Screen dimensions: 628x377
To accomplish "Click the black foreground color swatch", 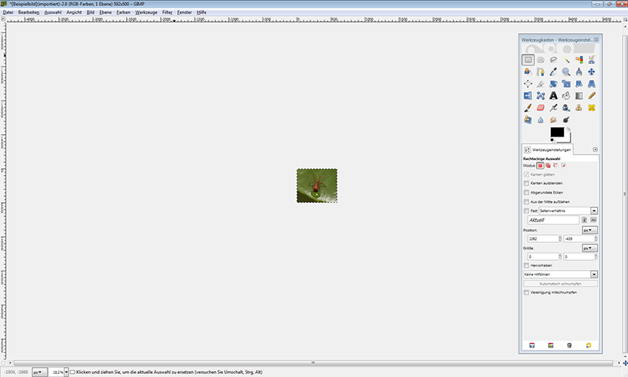I will (556, 132).
